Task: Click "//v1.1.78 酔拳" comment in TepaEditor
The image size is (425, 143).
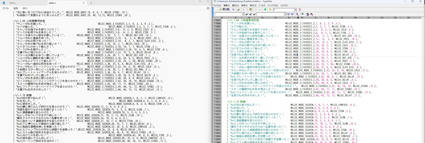Action: coord(236,101)
